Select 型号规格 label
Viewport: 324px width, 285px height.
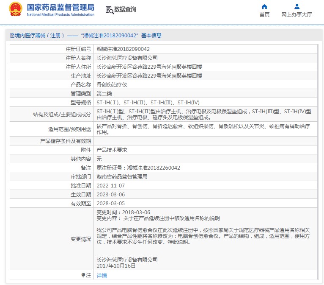(81, 103)
